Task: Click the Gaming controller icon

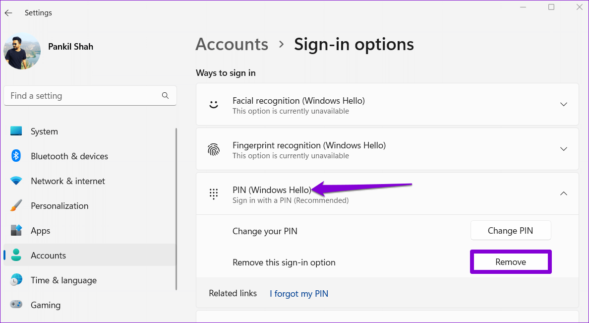Action: coord(16,304)
